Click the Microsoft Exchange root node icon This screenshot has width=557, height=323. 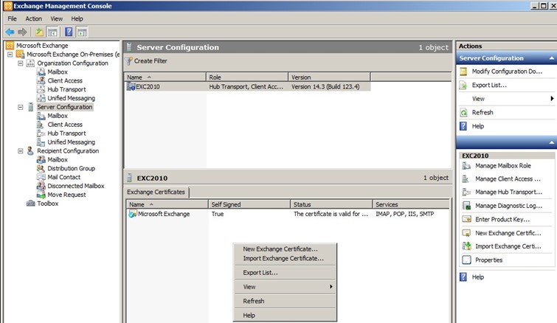(x=10, y=46)
